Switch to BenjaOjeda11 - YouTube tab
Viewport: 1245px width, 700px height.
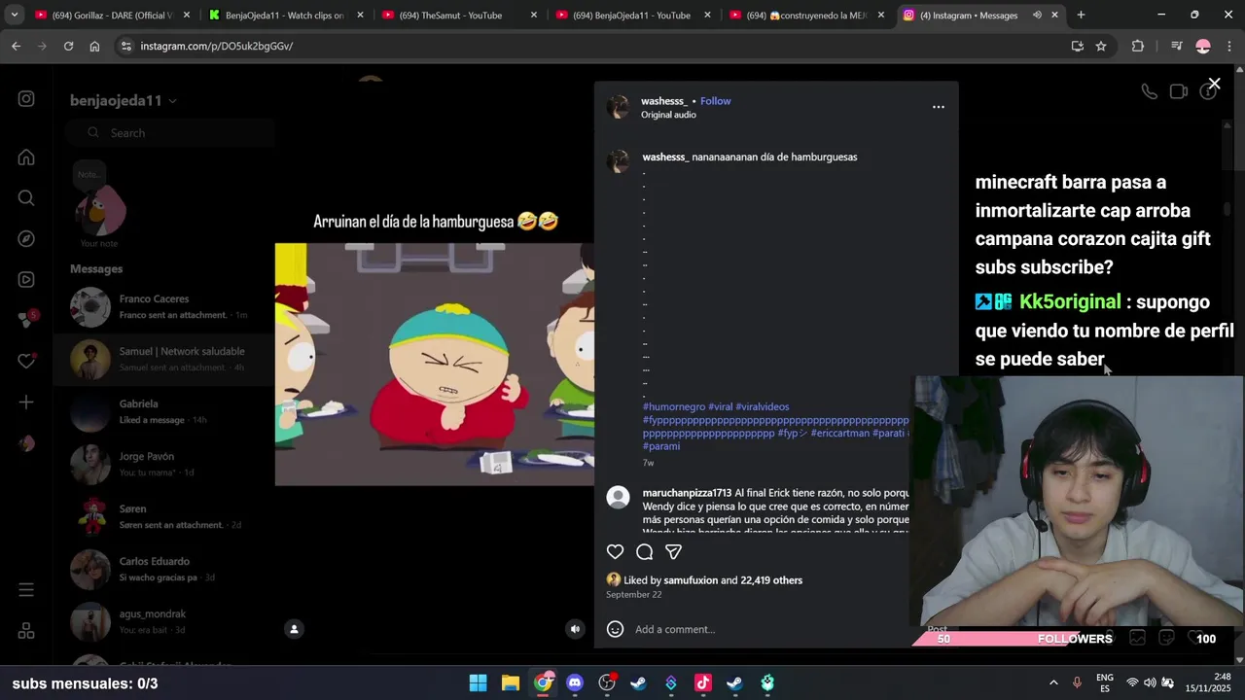pyautogui.click(x=634, y=15)
